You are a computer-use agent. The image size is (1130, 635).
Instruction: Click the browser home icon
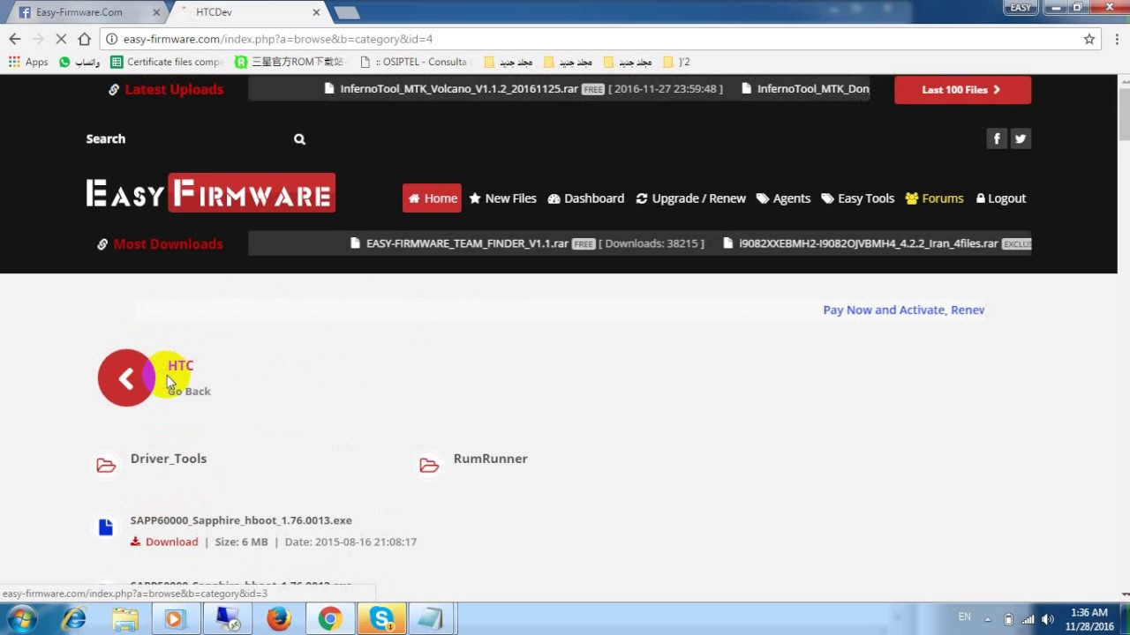84,39
